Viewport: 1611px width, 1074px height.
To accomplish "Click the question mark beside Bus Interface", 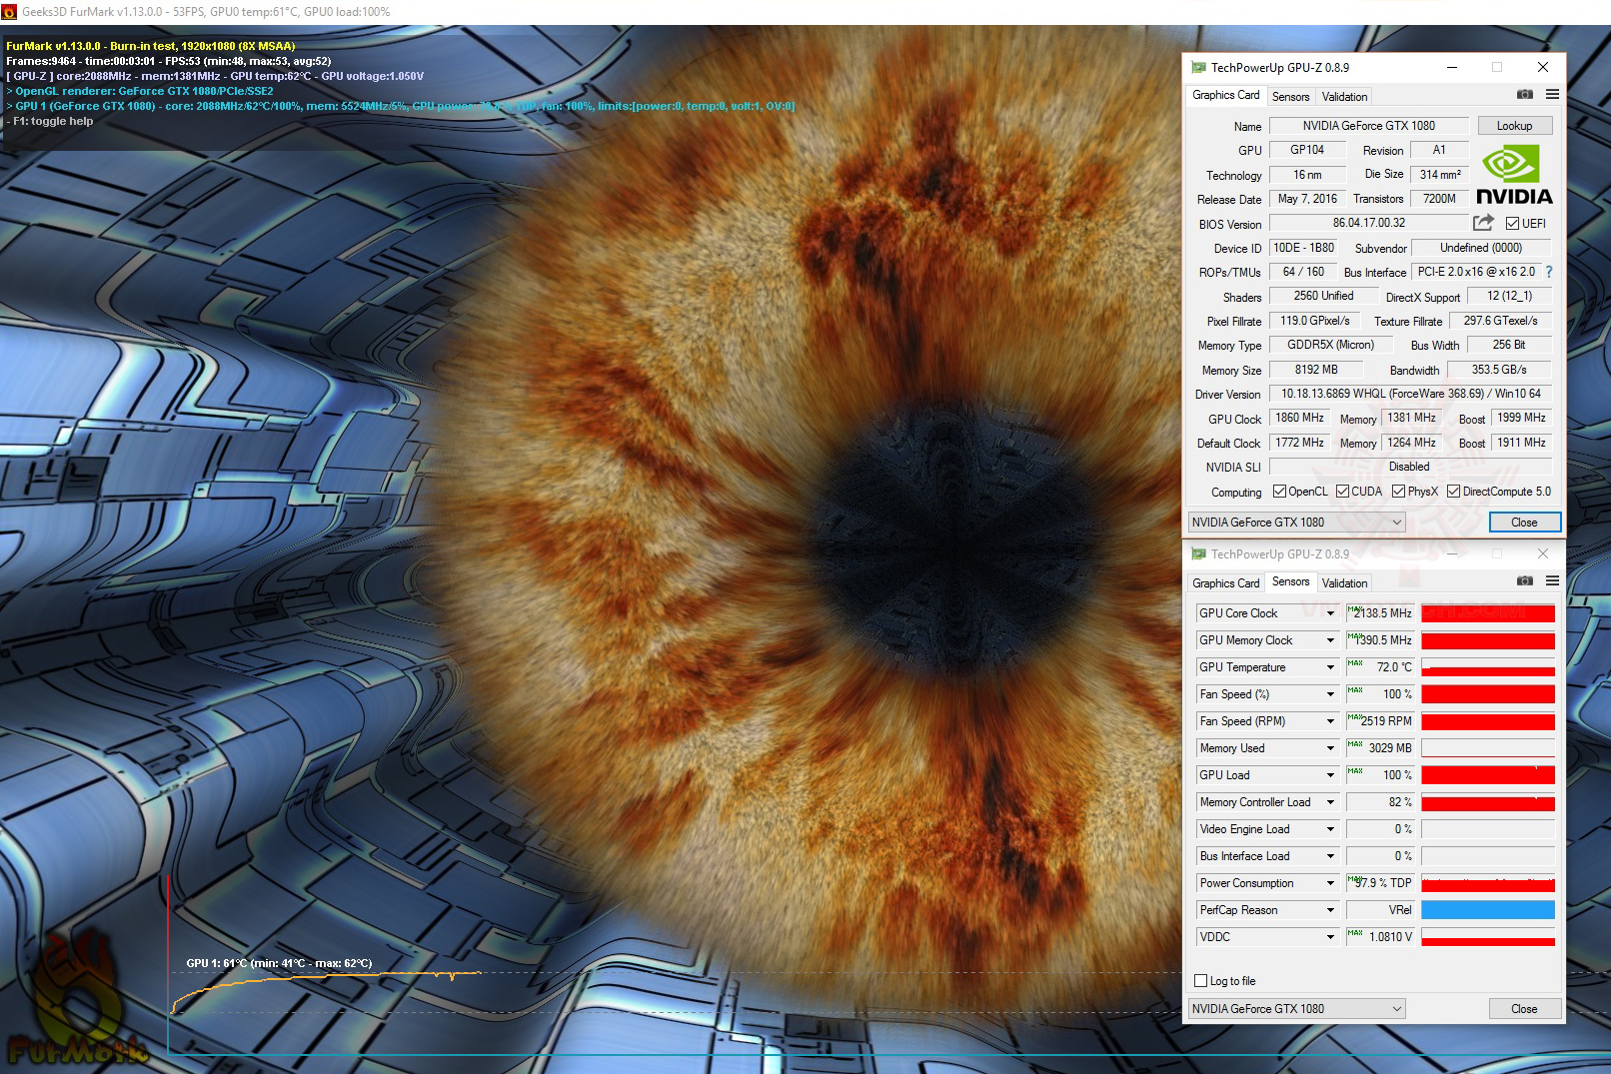I will click(x=1549, y=272).
